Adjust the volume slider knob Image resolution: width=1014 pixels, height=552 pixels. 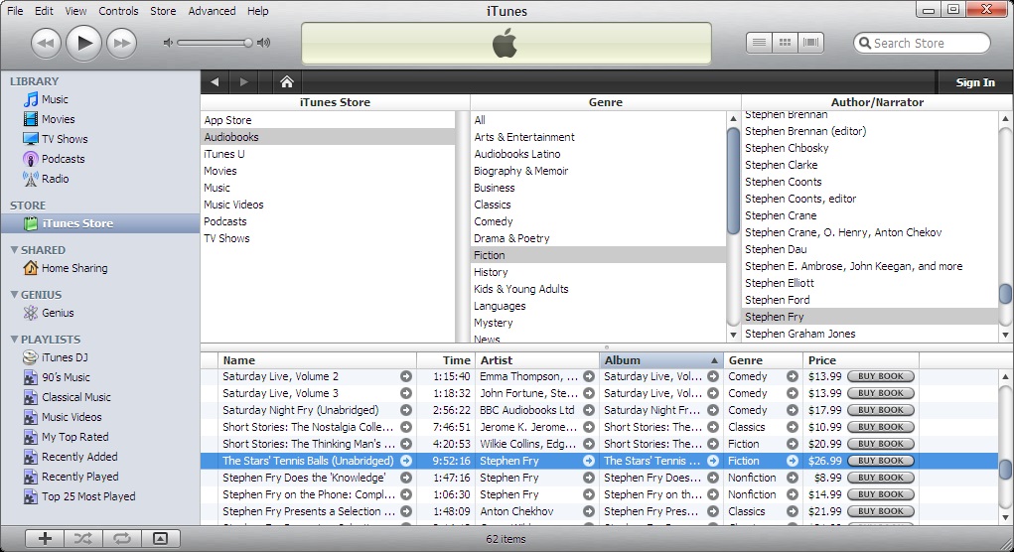pyautogui.click(x=247, y=43)
